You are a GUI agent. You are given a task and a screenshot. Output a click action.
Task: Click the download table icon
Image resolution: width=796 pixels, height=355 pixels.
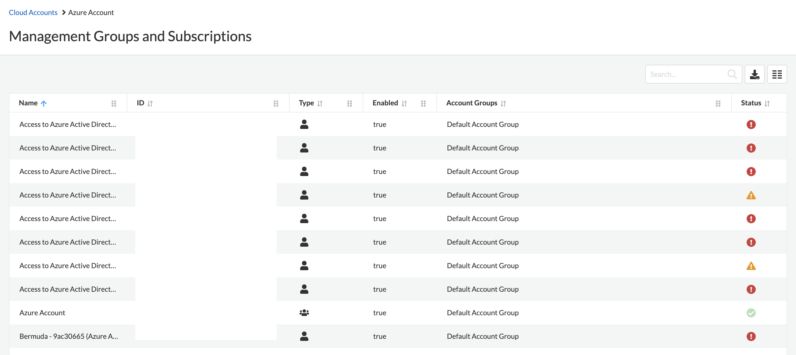click(x=754, y=74)
